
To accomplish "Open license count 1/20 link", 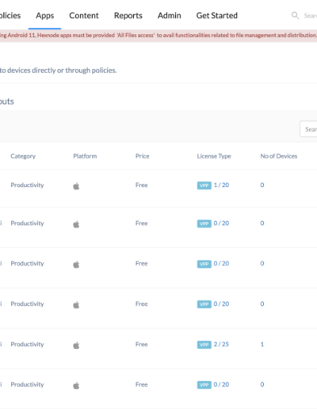I will [221, 185].
